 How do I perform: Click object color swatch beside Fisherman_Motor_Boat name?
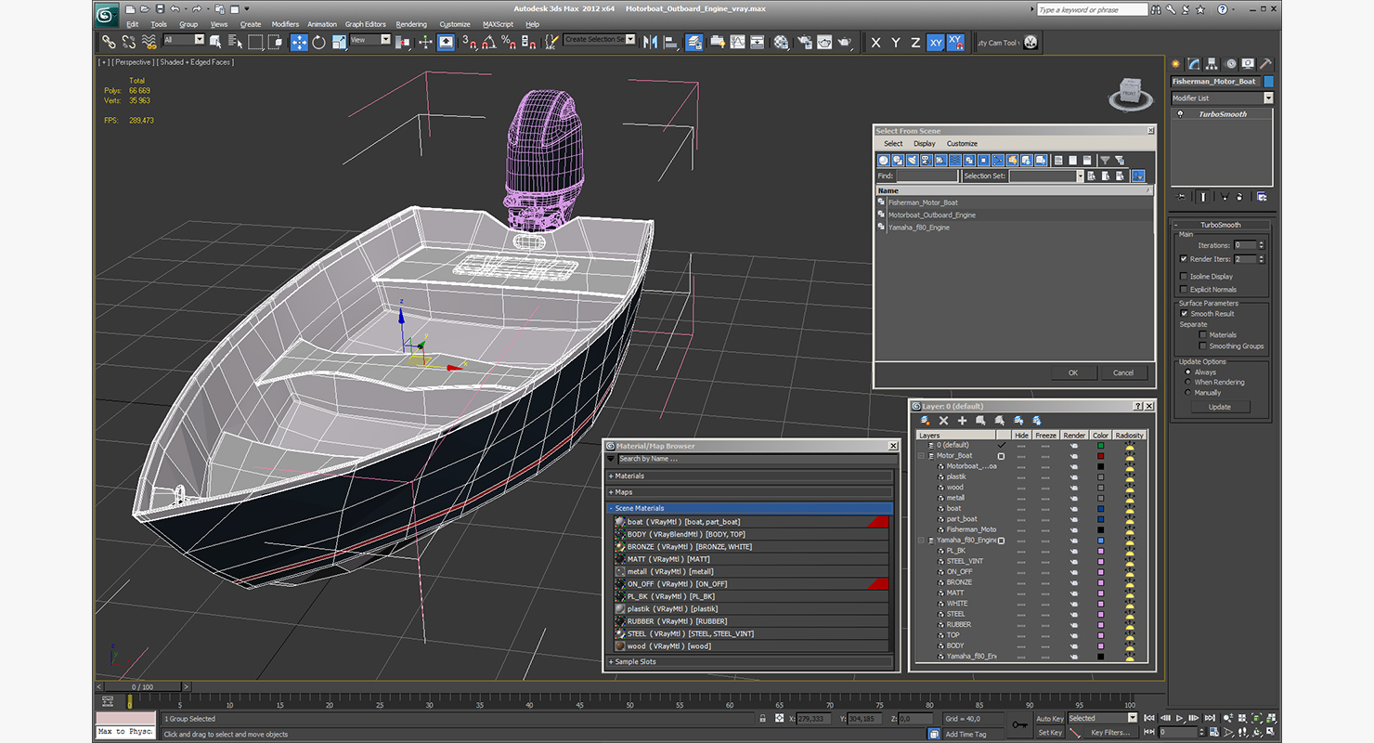pyautogui.click(x=1268, y=82)
